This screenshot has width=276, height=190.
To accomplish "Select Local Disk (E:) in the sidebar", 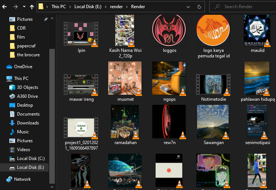I will [x=25, y=167].
